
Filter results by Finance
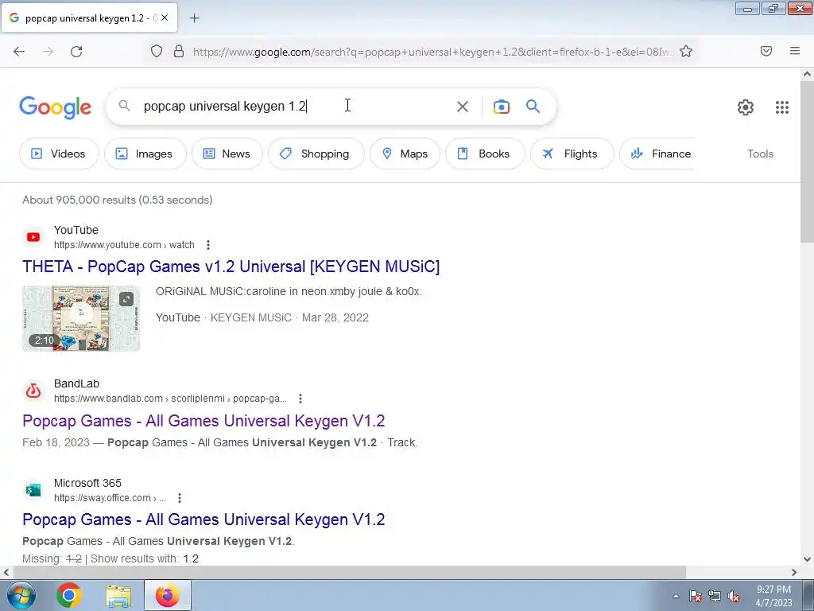click(x=657, y=154)
